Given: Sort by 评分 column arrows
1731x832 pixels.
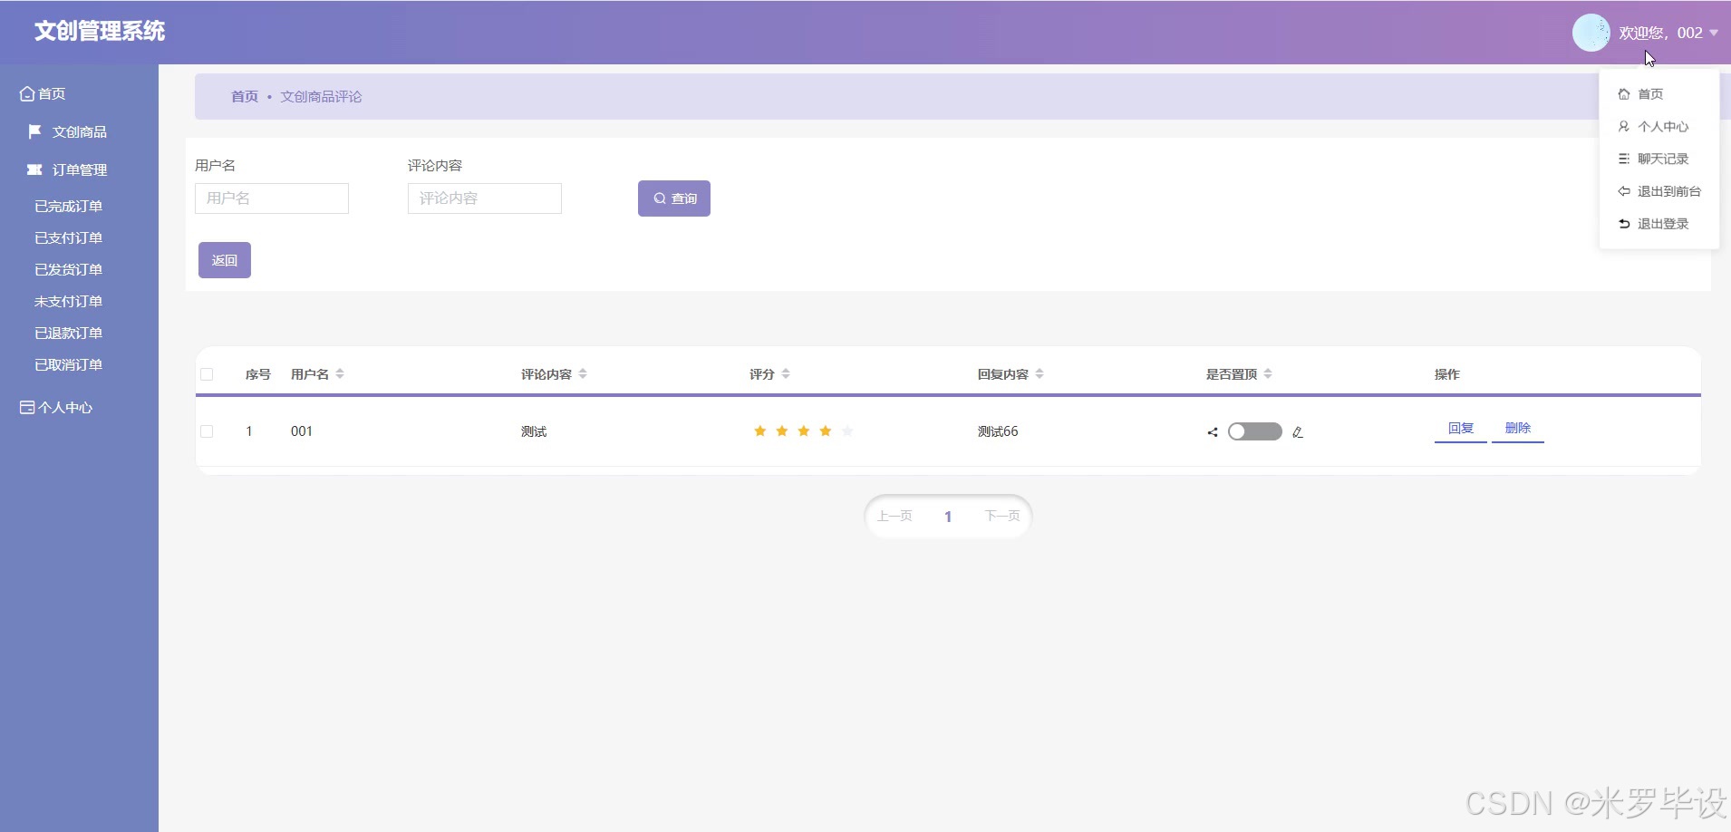Looking at the screenshot, I should pyautogui.click(x=786, y=373).
